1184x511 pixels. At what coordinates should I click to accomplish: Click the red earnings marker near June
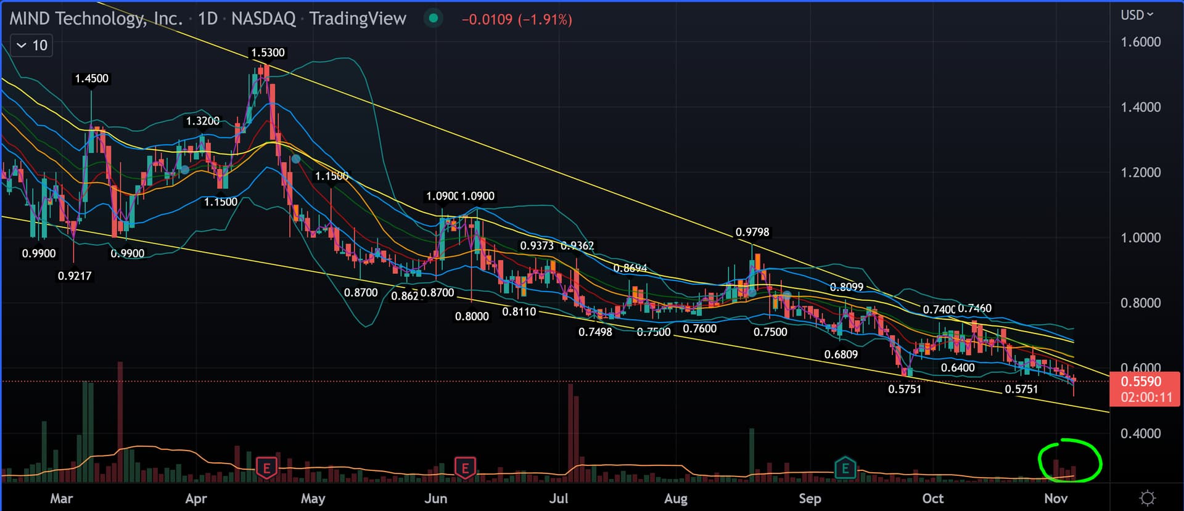465,468
